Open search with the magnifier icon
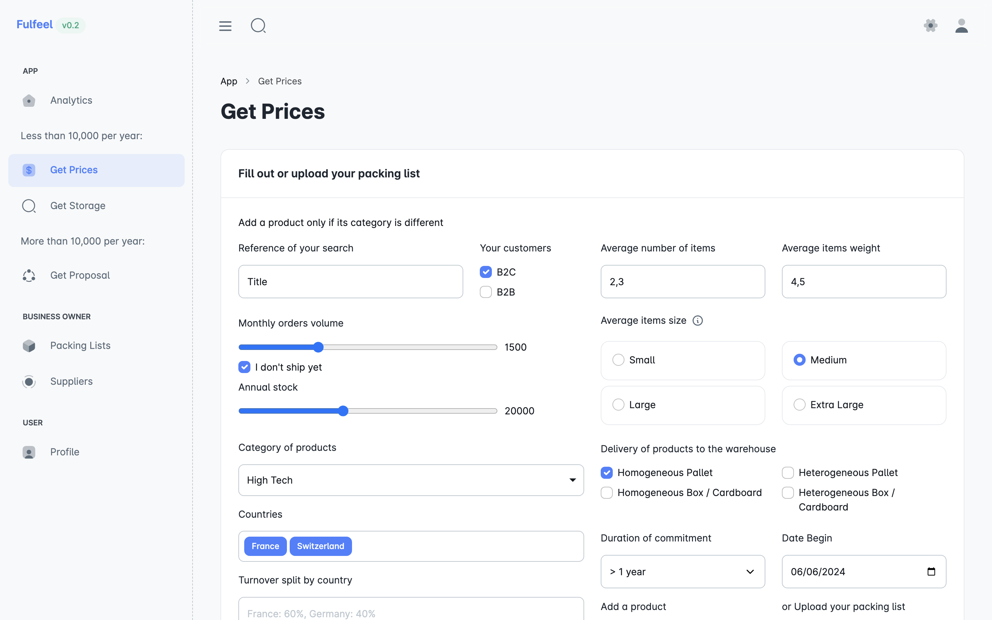992x620 pixels. pyautogui.click(x=258, y=26)
